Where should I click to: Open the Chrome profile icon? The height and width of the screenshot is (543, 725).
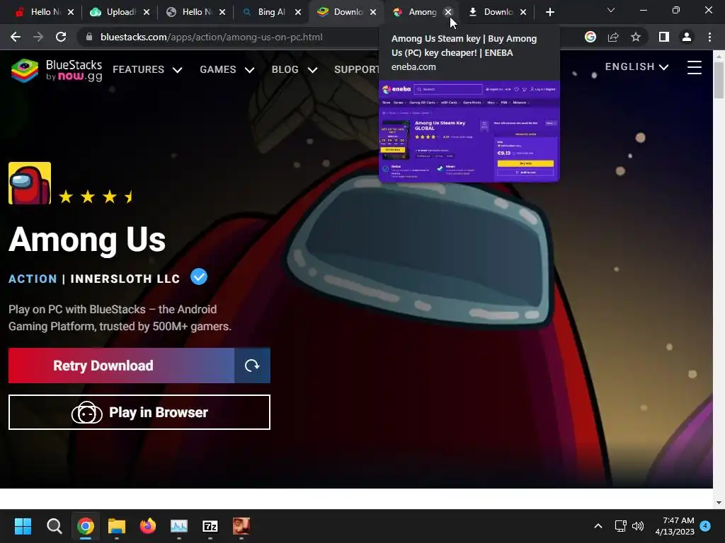pos(687,37)
